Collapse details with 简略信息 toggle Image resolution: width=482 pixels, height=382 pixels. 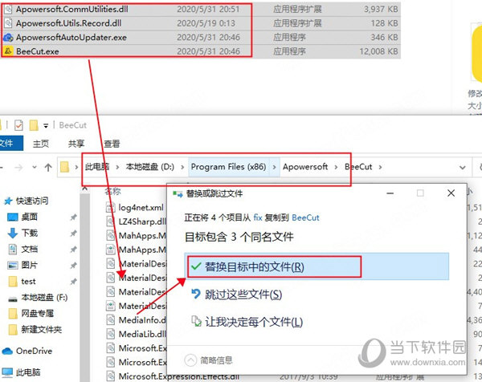pos(209,360)
